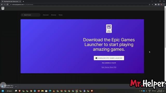View site info via the padlock icon
Image resolution: width=166 pixels, height=93 pixels.
(11, 5)
